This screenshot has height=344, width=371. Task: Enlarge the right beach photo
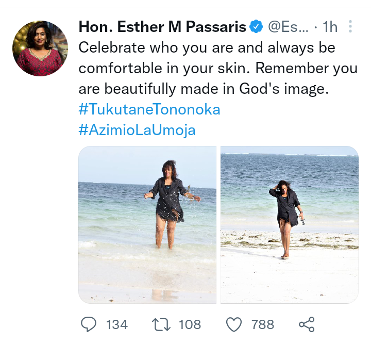point(289,224)
